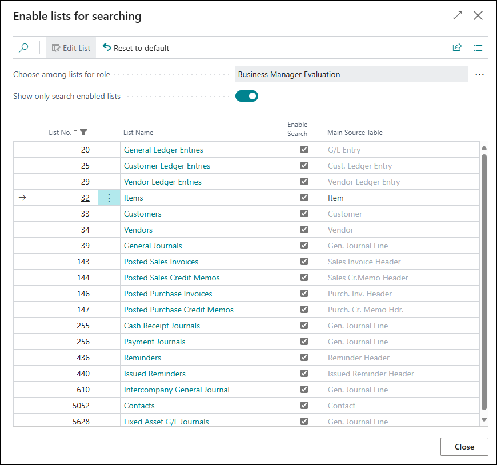Open the Posted Purchase Credit Memos link

click(178, 310)
